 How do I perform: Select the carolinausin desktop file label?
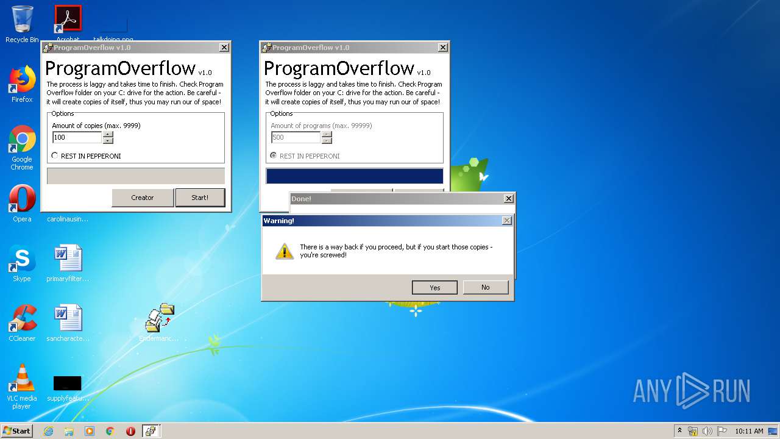point(68,219)
